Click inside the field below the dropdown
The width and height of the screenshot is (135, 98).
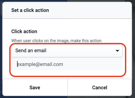pos(67,64)
